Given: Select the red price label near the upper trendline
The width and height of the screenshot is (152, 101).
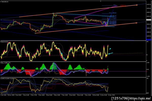Looking at the screenshot, I should pyautogui.click(x=123, y=6).
